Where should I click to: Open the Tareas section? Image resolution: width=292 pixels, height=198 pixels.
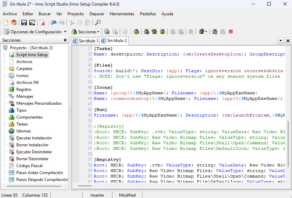click(x=22, y=124)
